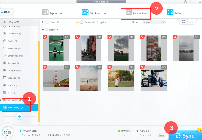The width and height of the screenshot is (202, 140).
Task: Add a new album with plus button
Action: (19, 116)
